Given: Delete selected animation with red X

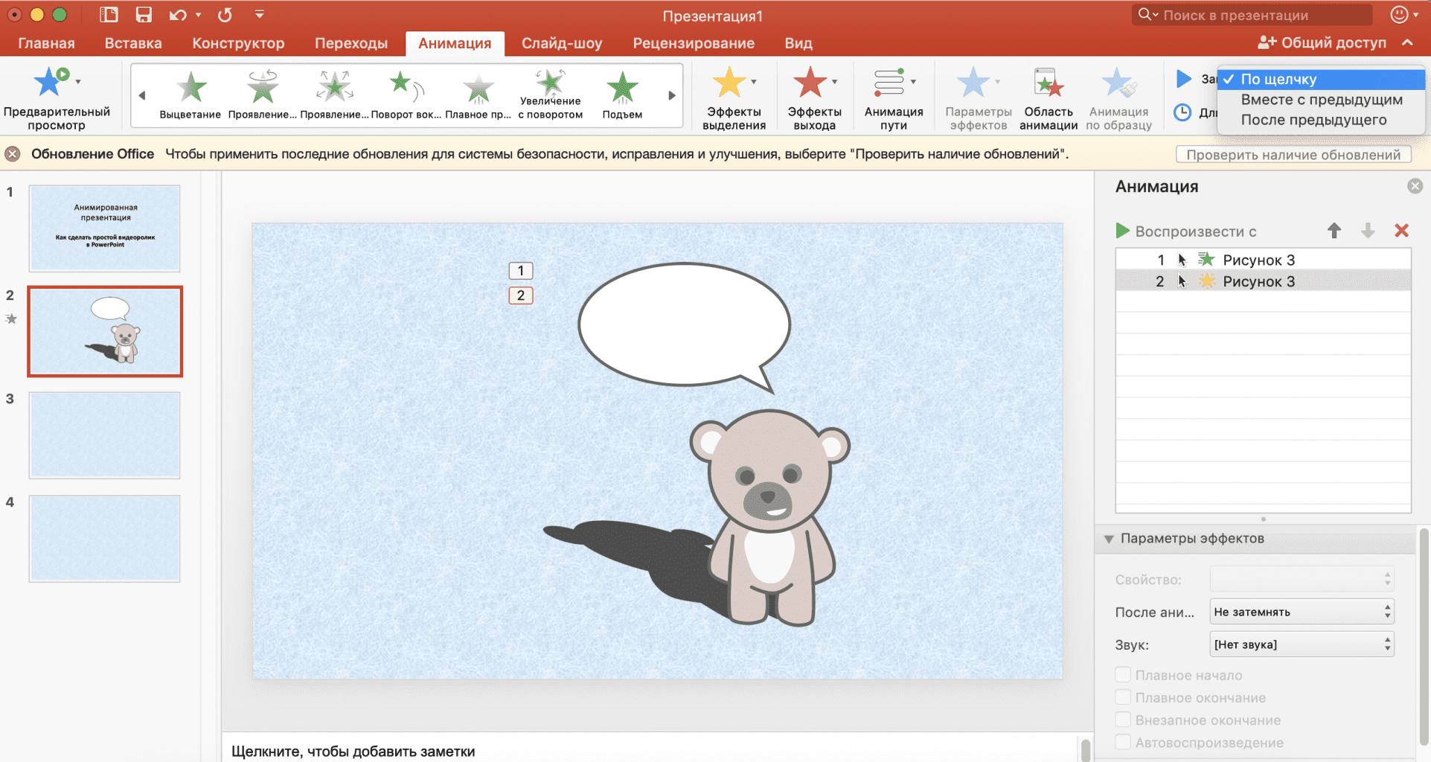Looking at the screenshot, I should 1401,231.
